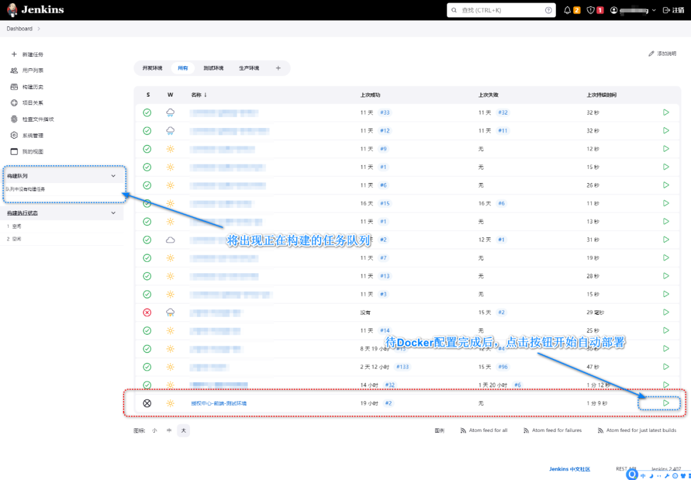Open build #133 link
Image resolution: width=691 pixels, height=480 pixels.
pos(403,366)
